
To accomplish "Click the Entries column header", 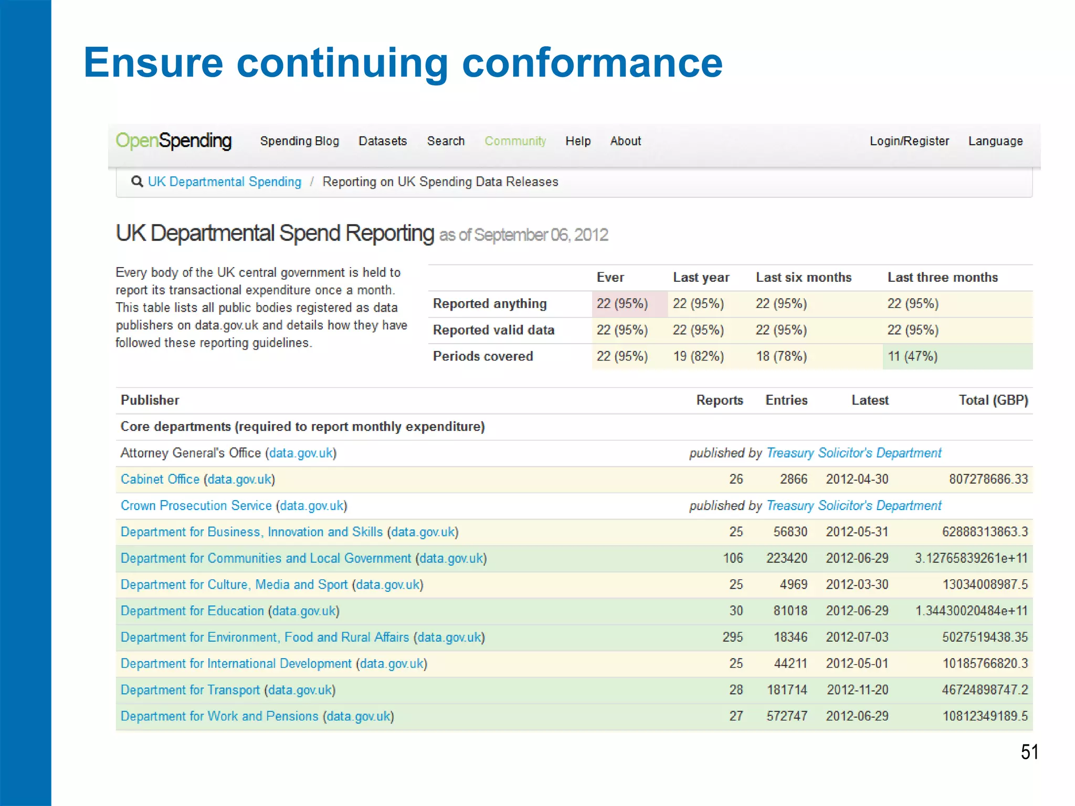I will [x=786, y=400].
